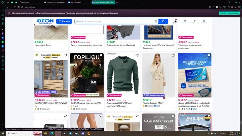Go back to the previous page
Image resolution: width=242 pixels, height=136 pixels.
click(x=8, y=7)
